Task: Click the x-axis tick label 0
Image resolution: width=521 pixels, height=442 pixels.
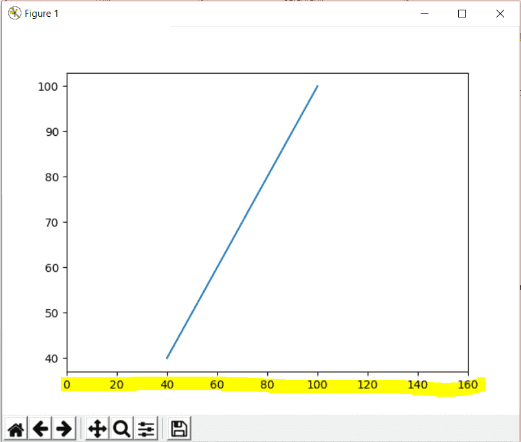Action: [x=67, y=385]
